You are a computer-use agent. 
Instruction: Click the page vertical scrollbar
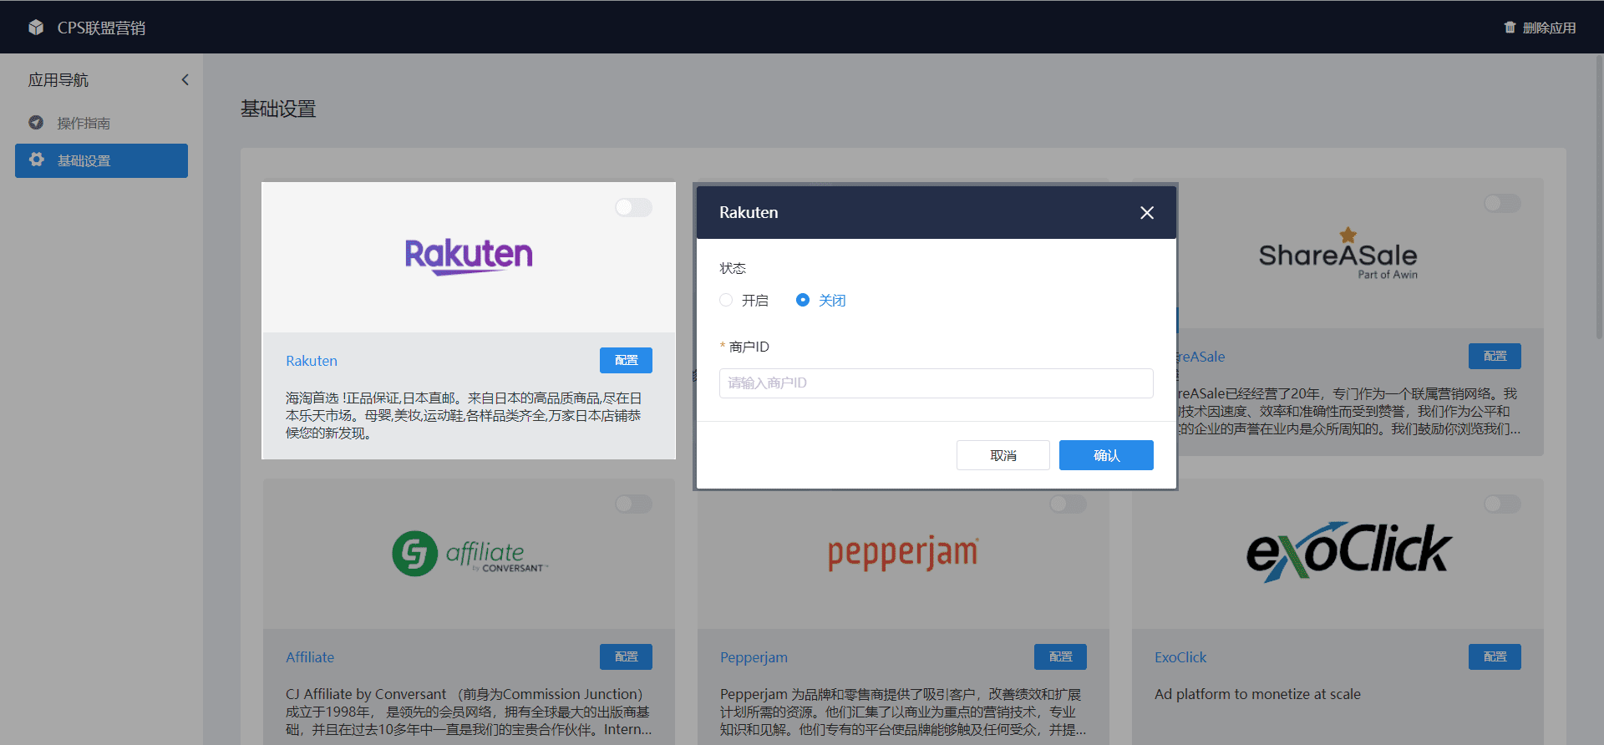[x=1599, y=196]
